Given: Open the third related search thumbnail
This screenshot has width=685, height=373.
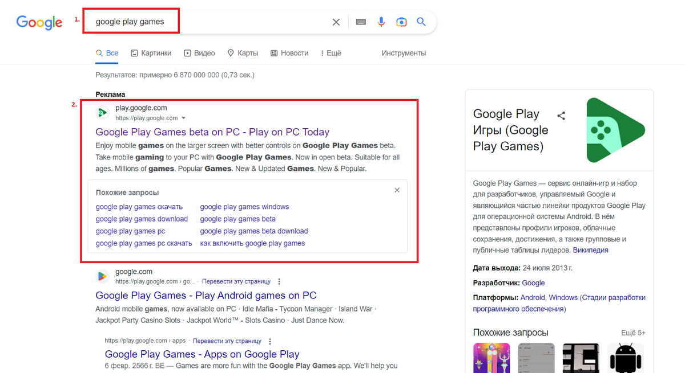Looking at the screenshot, I should 581,358.
